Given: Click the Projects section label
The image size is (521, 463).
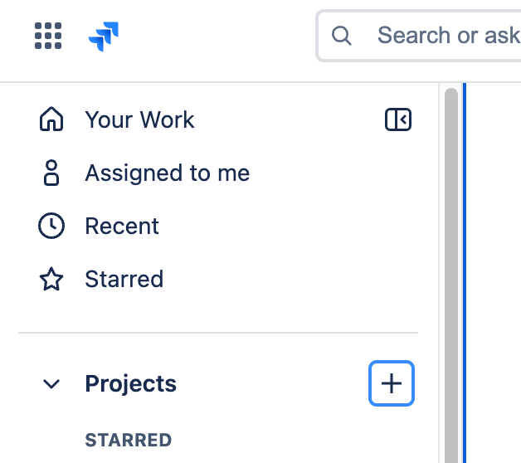Looking at the screenshot, I should 130,384.
